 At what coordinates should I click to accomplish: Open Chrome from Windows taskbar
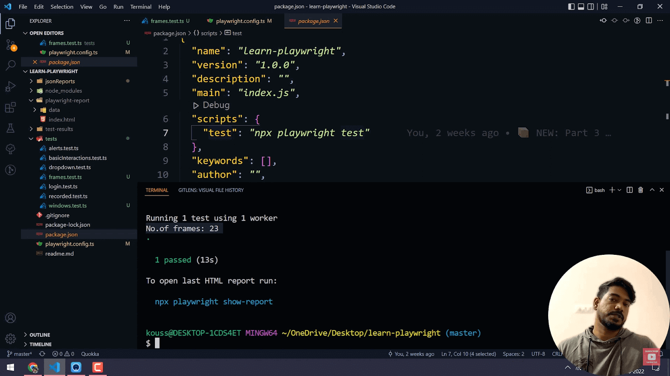(33, 368)
